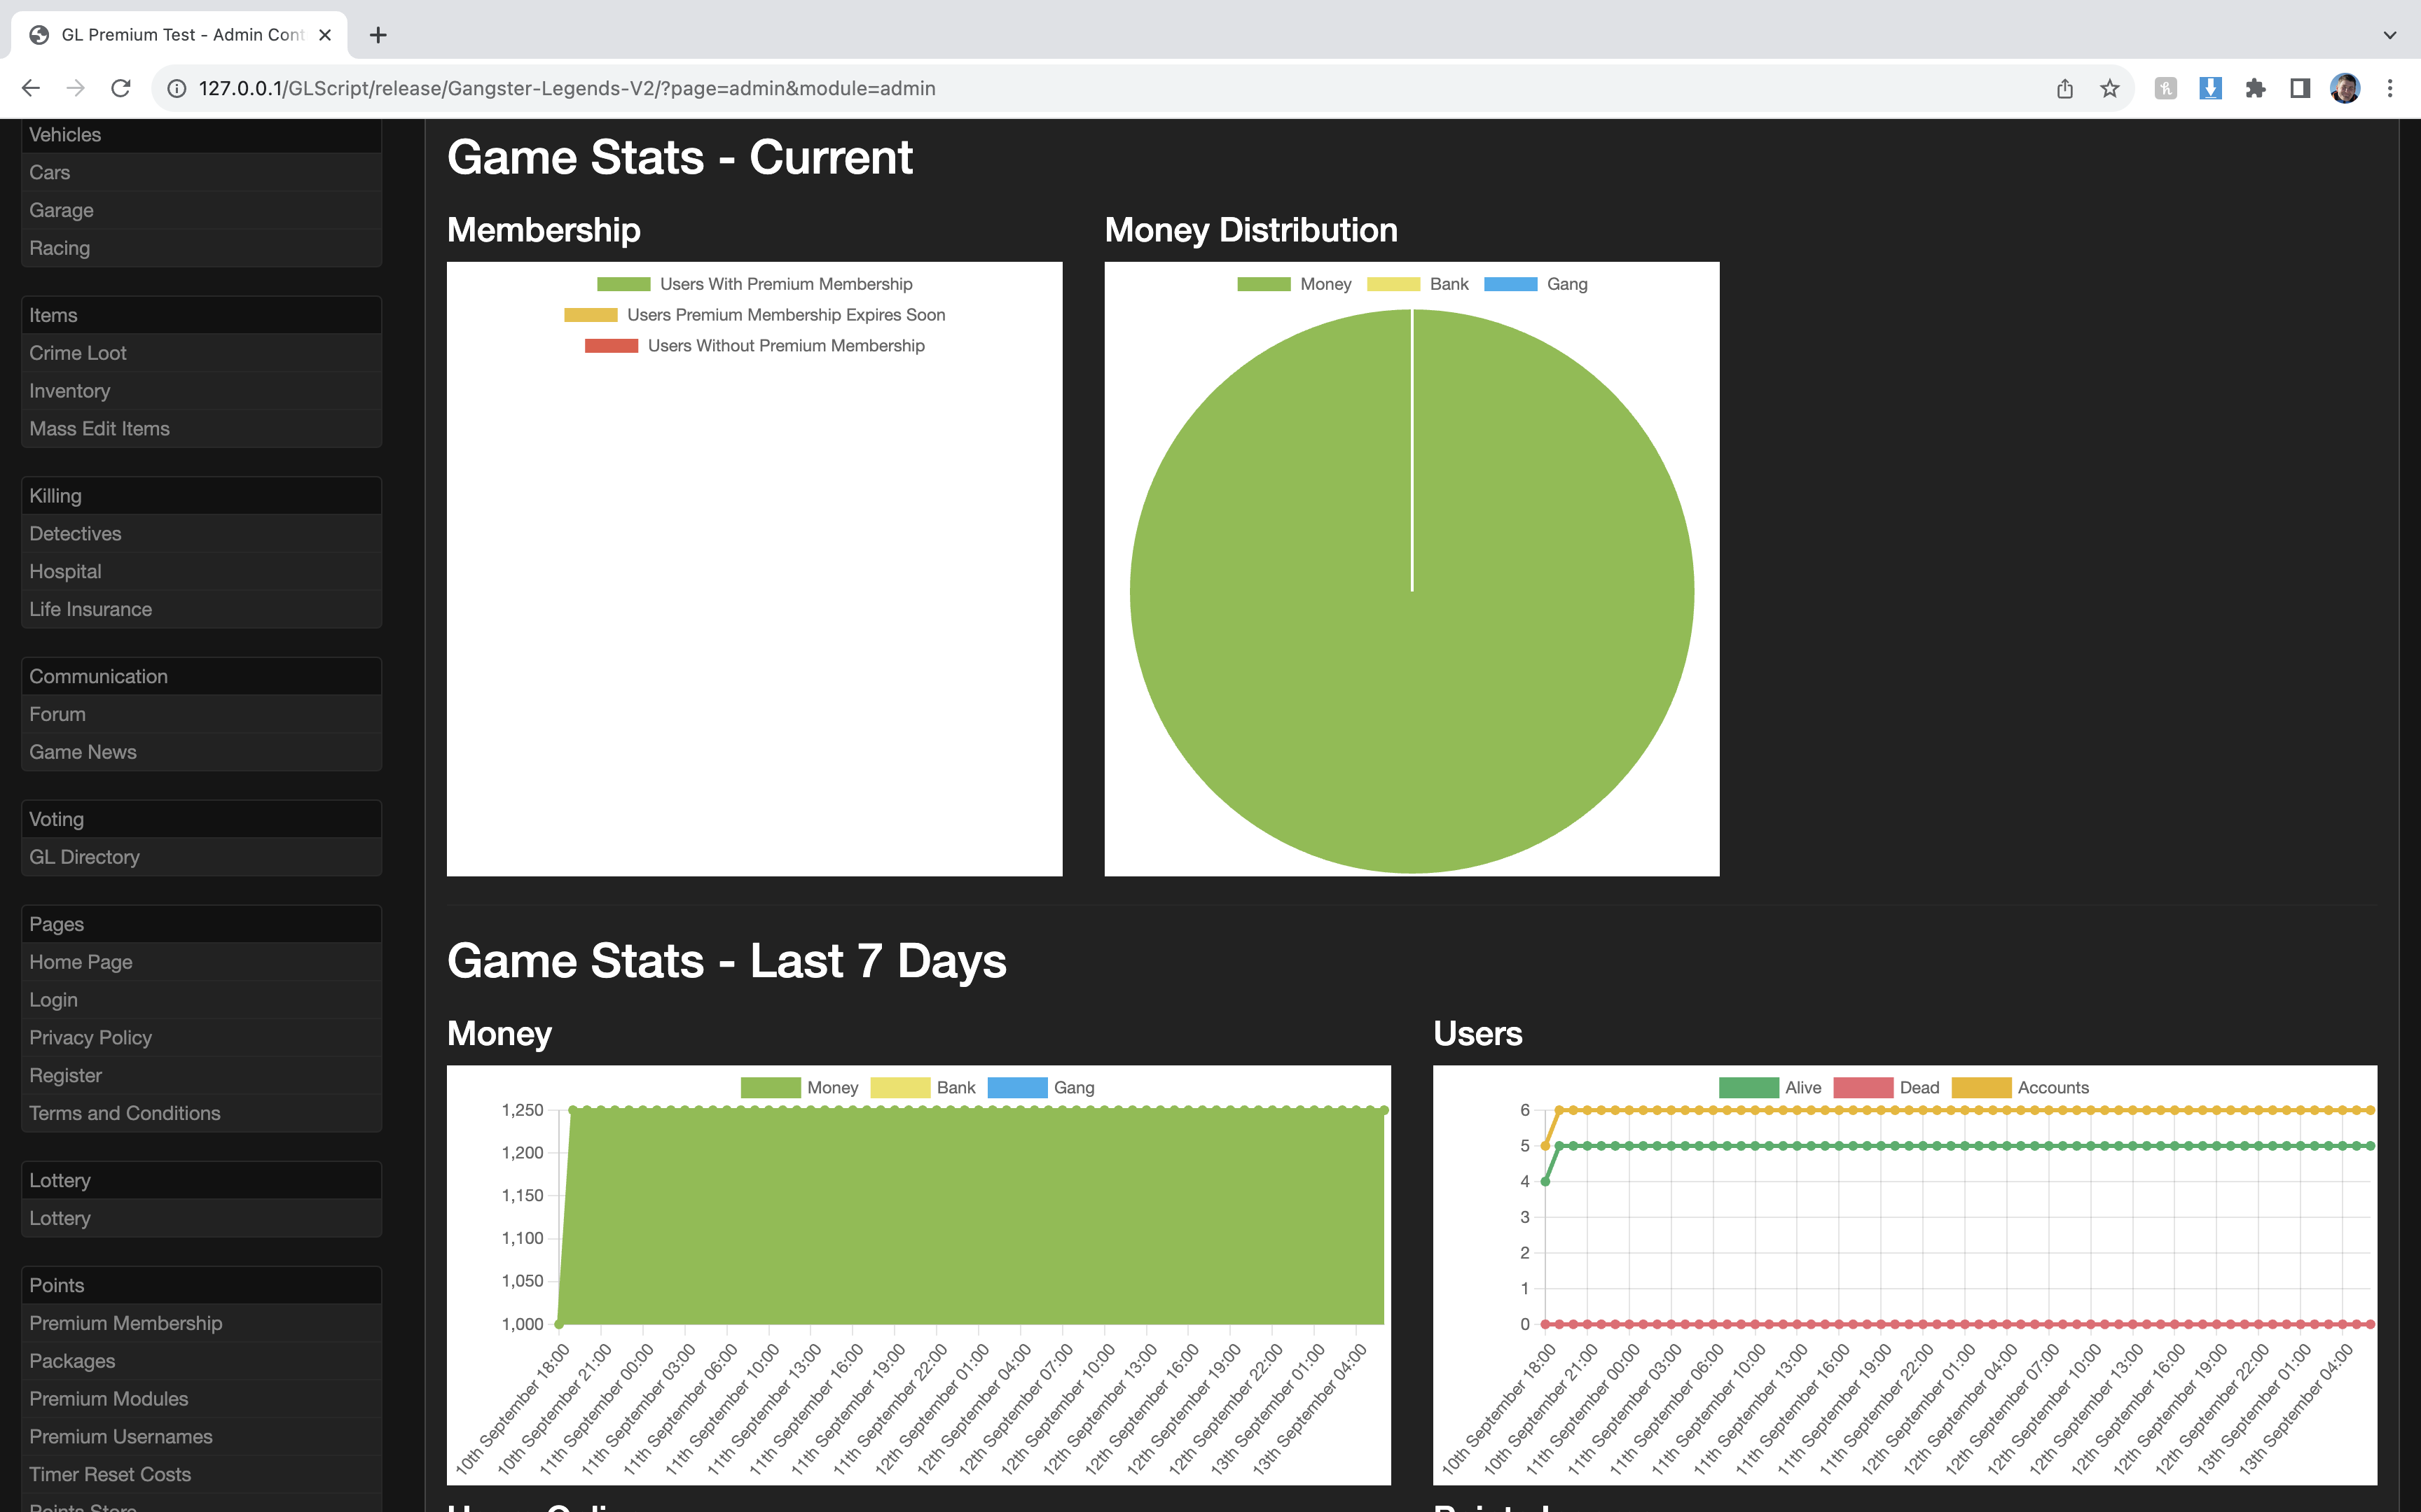Click the user profile avatar icon

(x=2345, y=88)
